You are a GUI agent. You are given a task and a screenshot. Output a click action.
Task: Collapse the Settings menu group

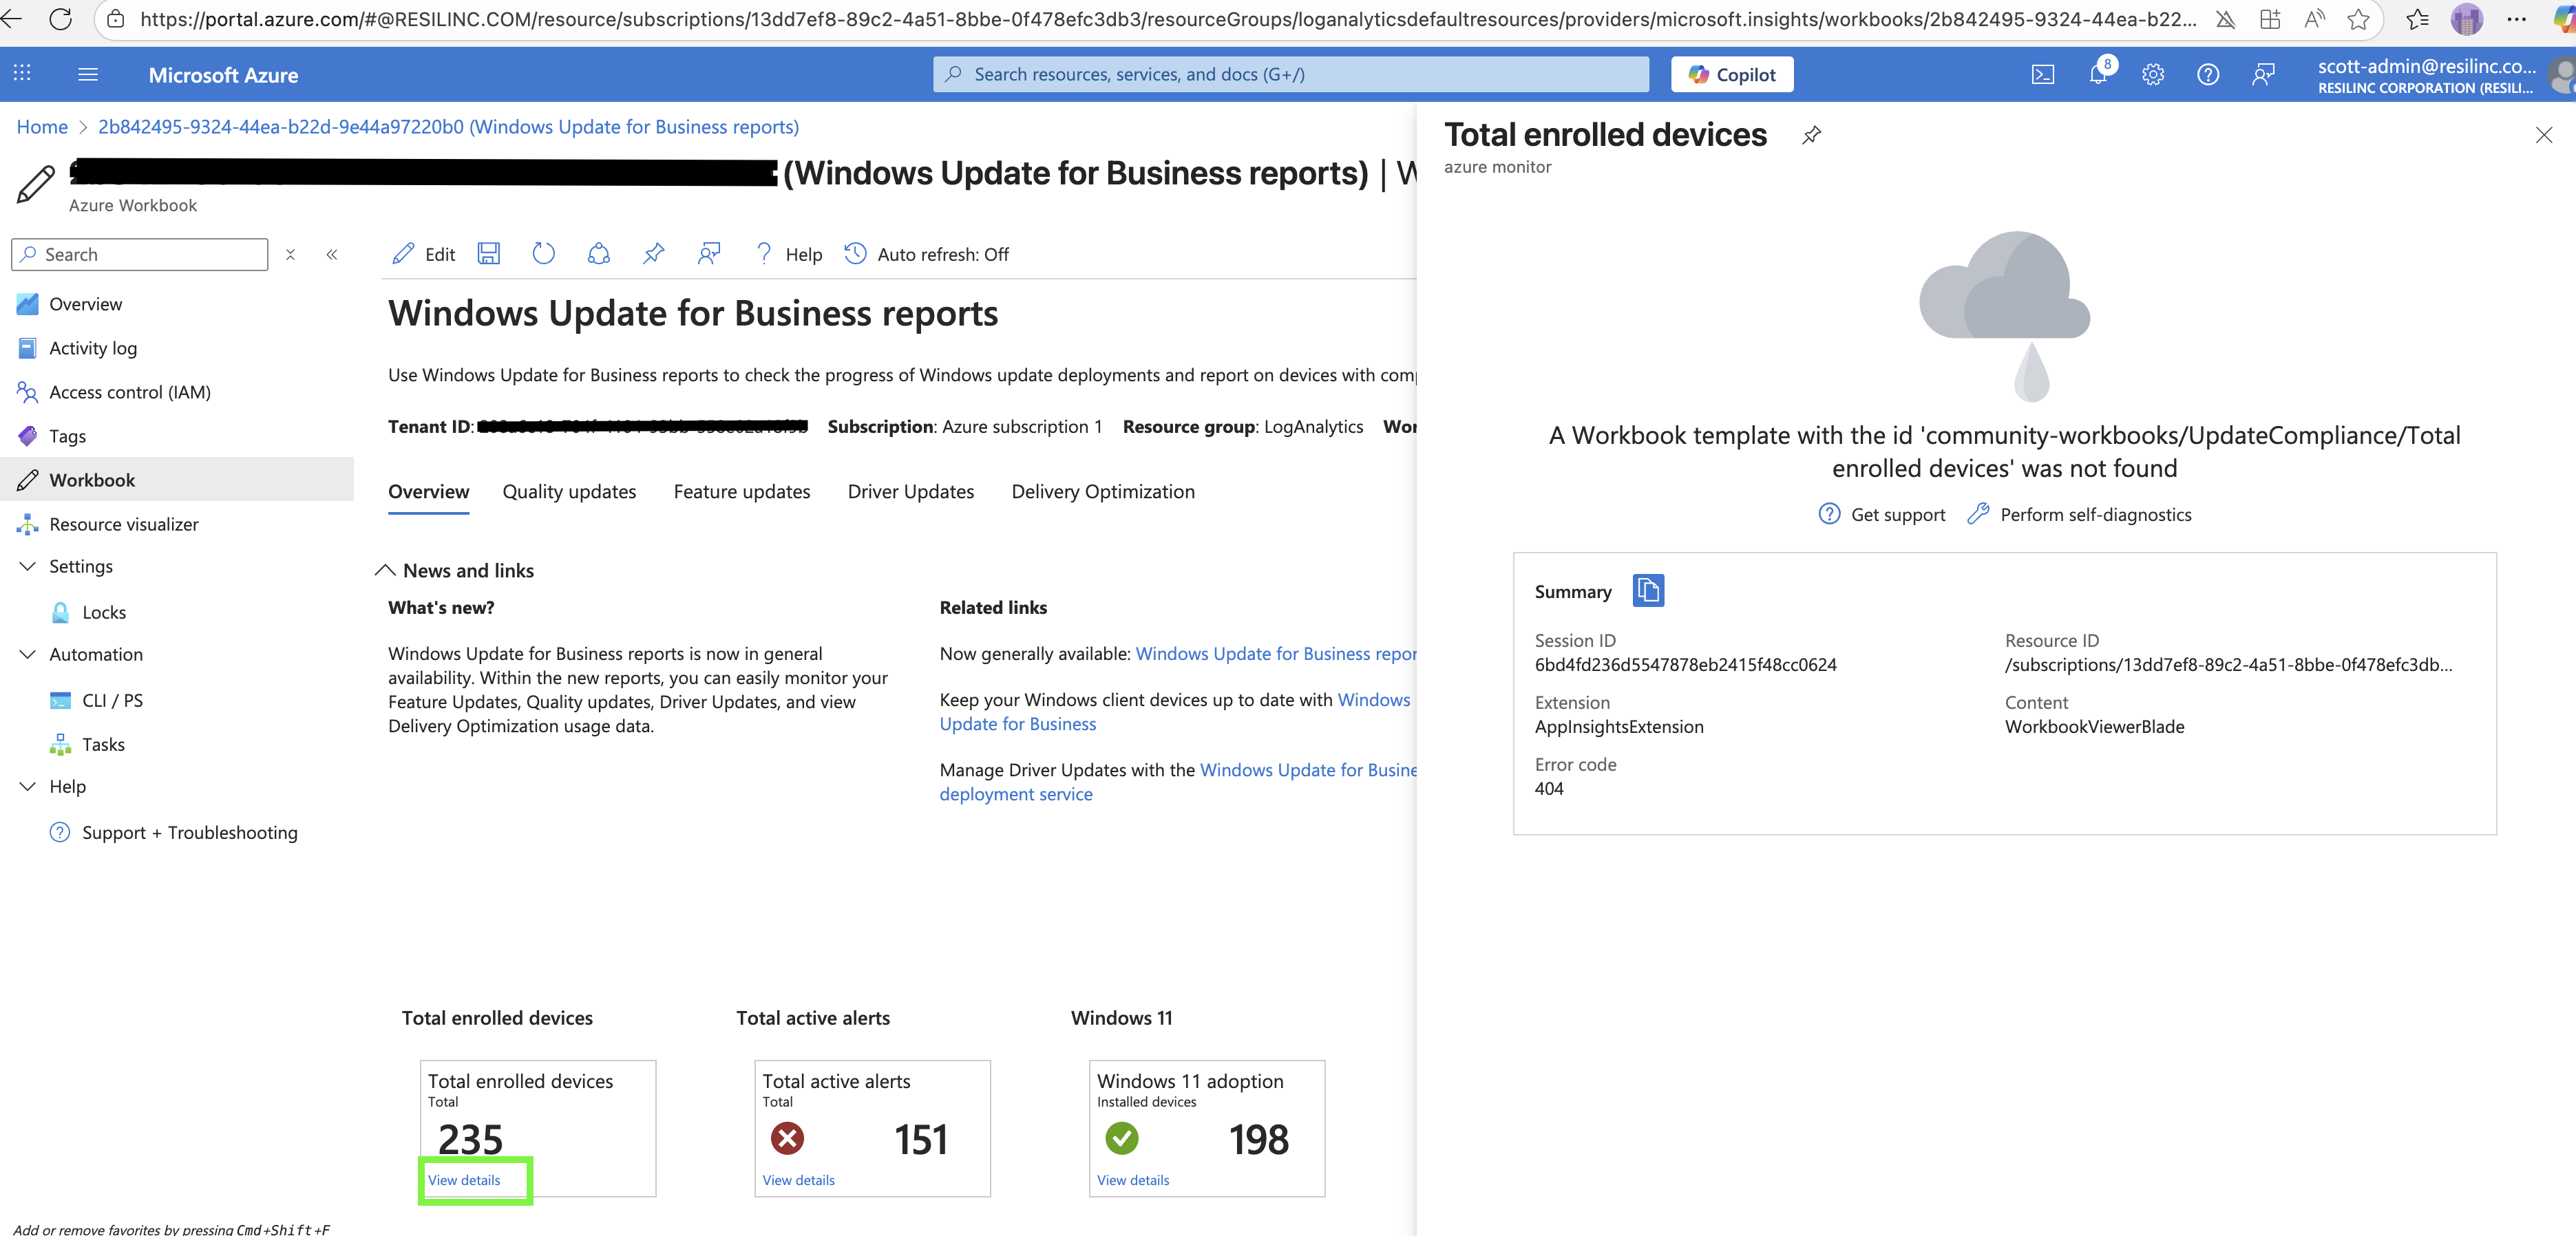coord(28,567)
